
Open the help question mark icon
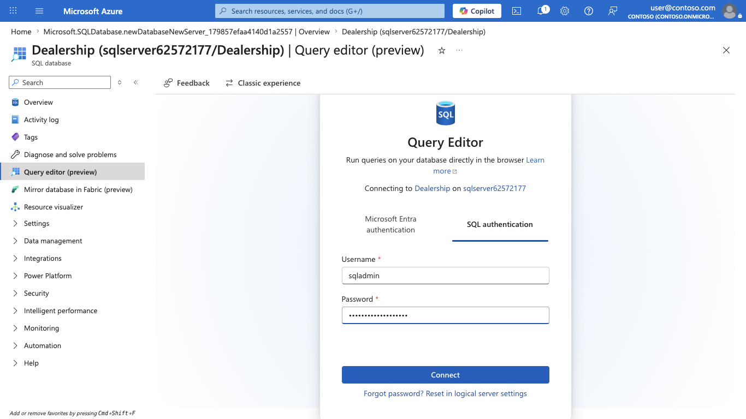pos(589,11)
